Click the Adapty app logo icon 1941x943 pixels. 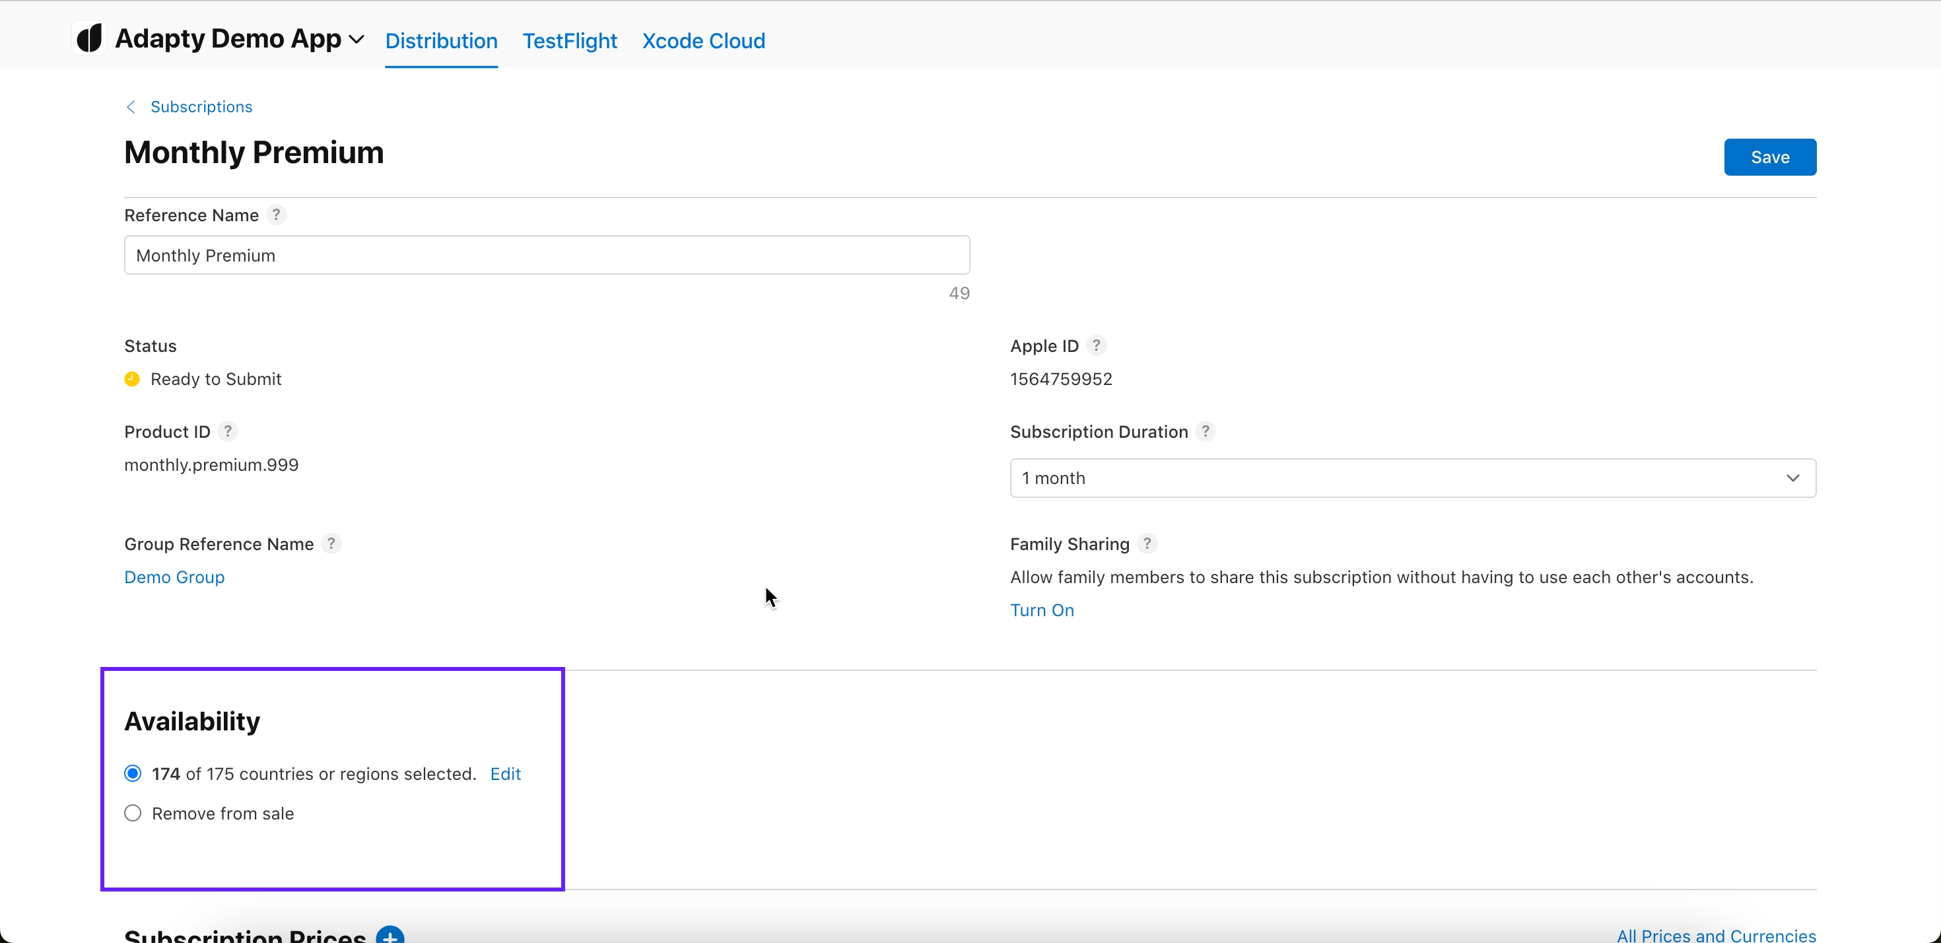(89, 38)
